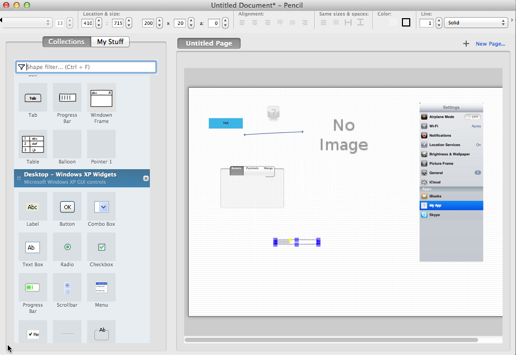Select the checked menu item shape

(x=33, y=332)
